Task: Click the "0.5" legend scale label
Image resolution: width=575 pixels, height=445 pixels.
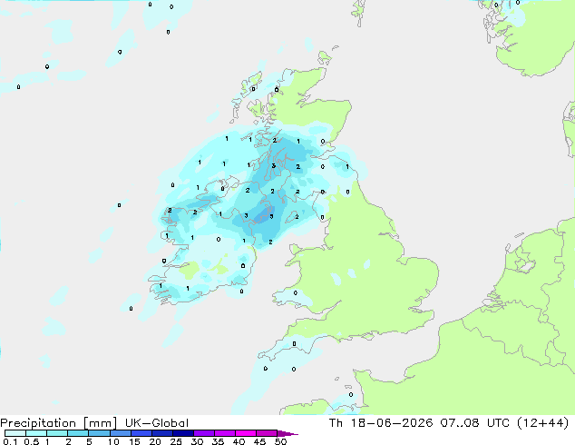Action: 32,441
